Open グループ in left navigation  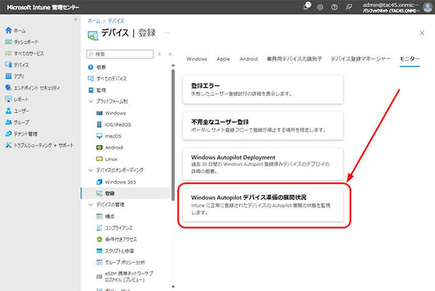pos(17,123)
